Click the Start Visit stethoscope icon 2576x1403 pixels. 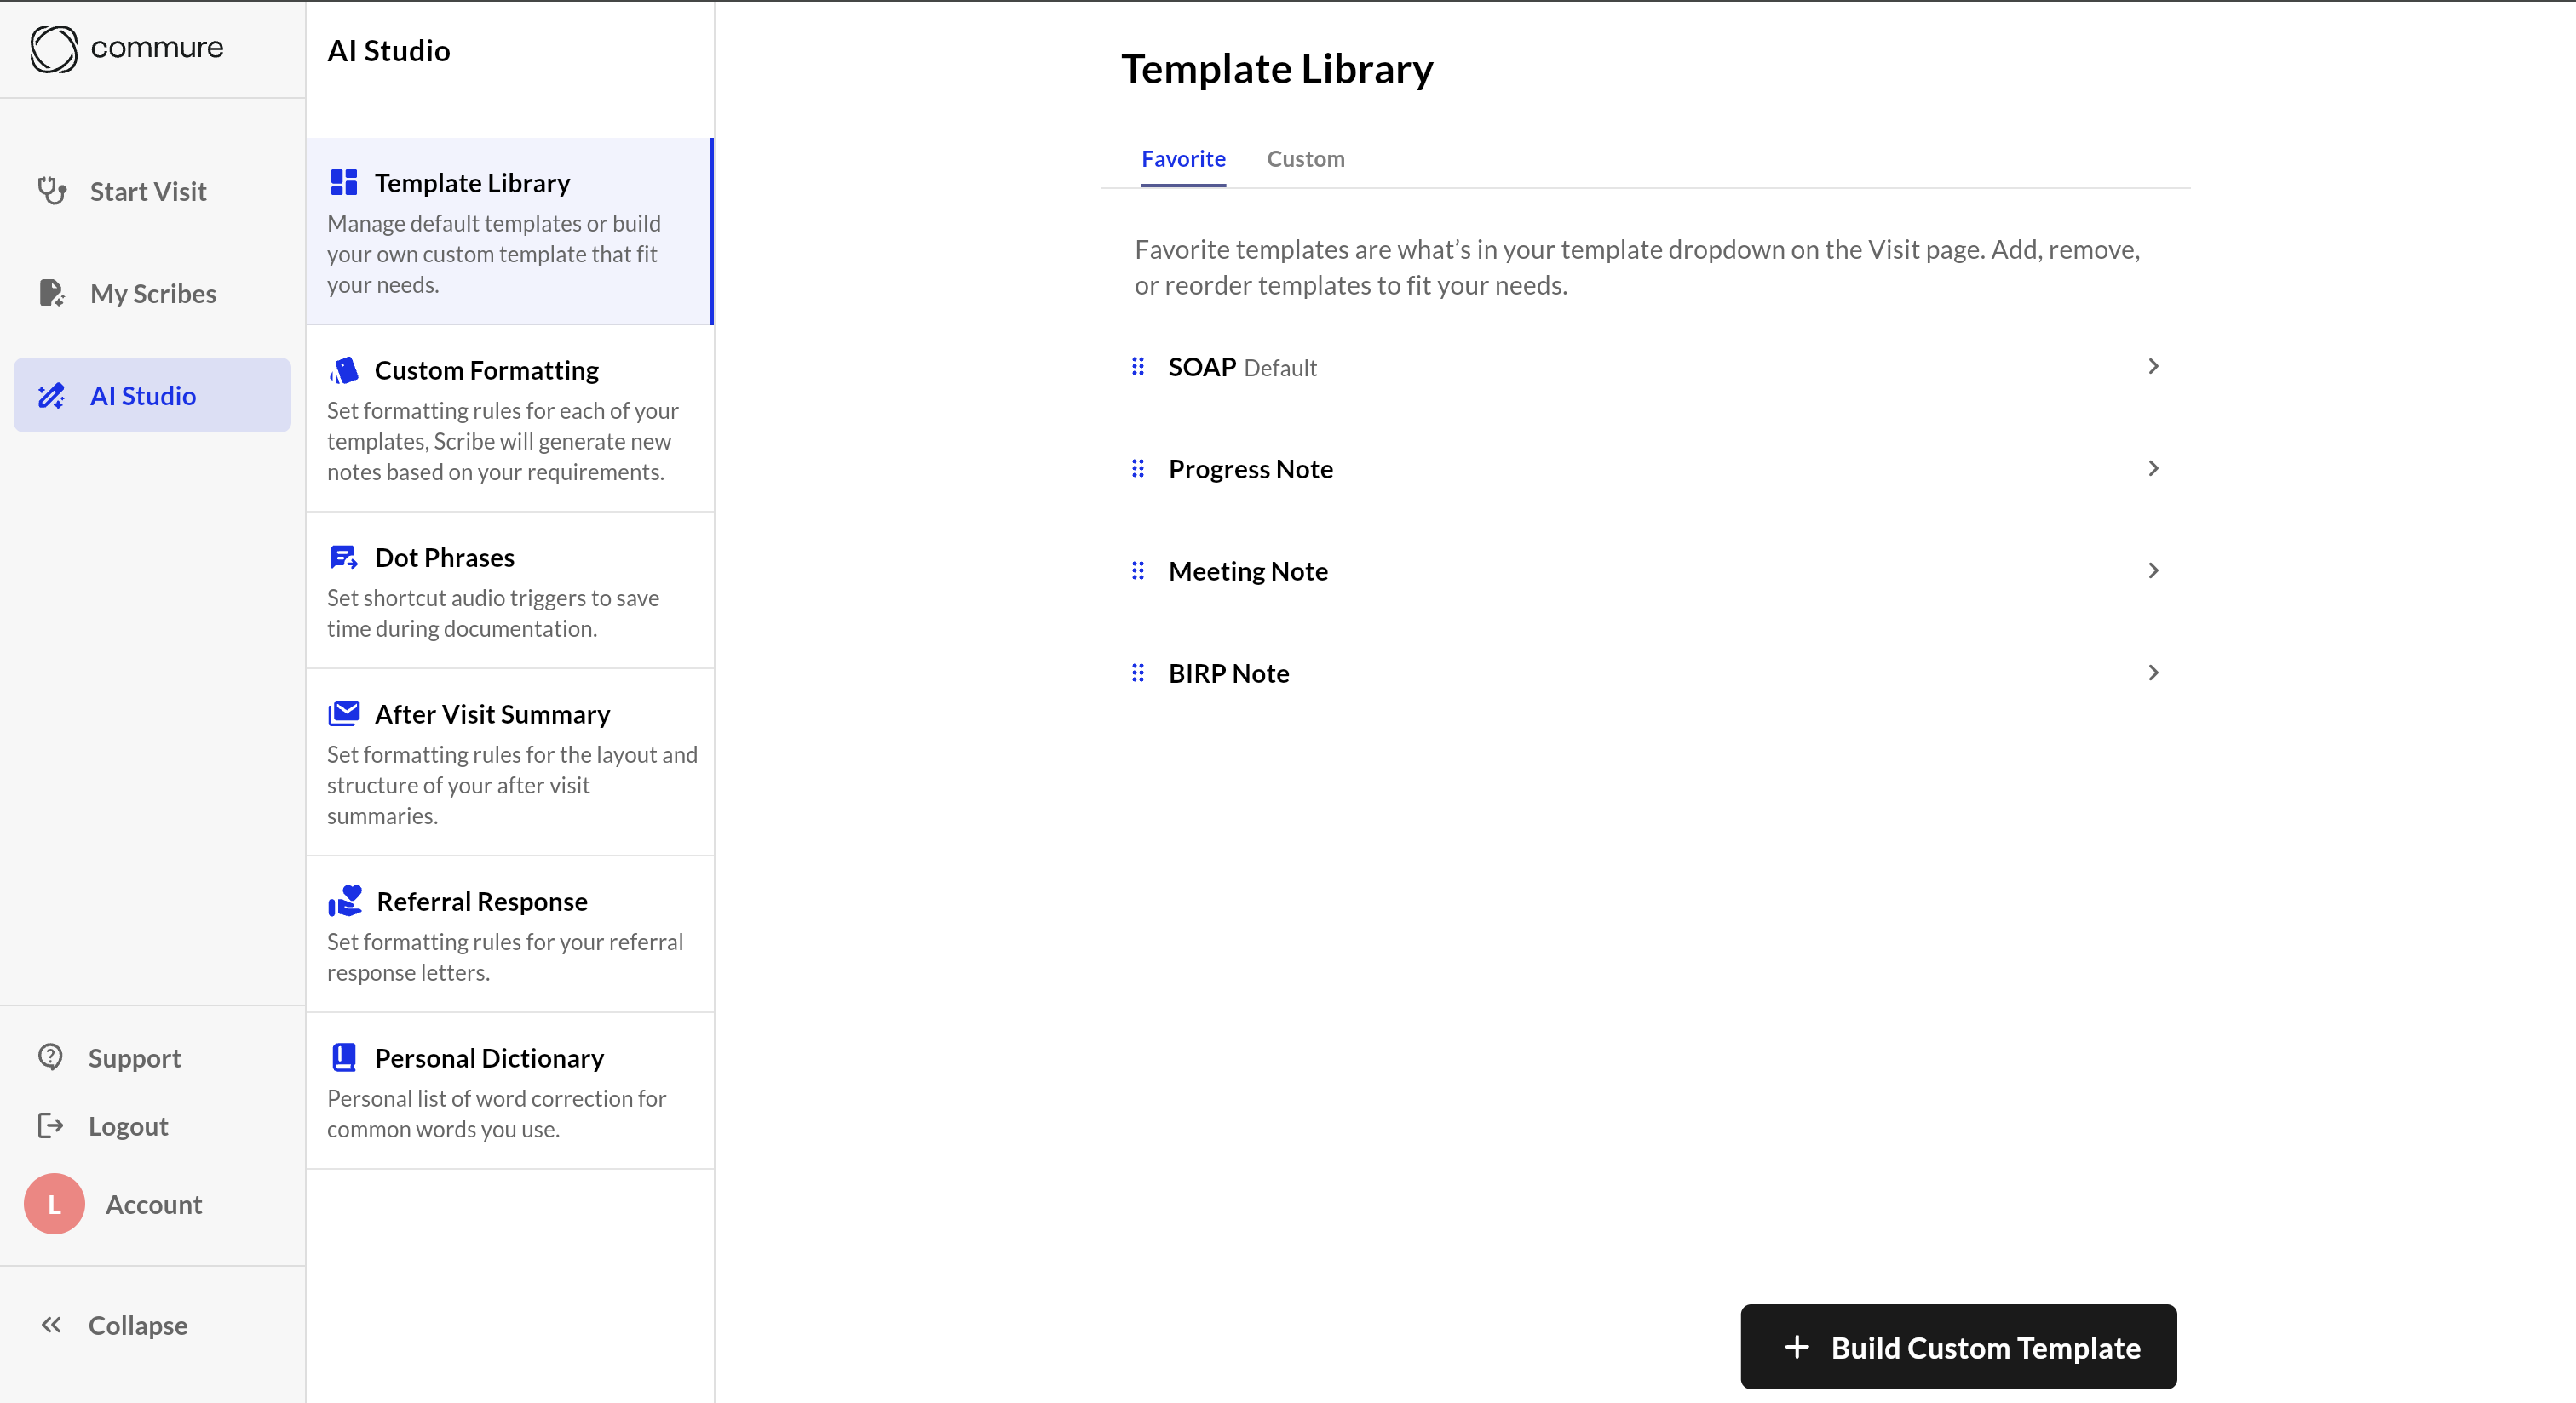(x=52, y=190)
